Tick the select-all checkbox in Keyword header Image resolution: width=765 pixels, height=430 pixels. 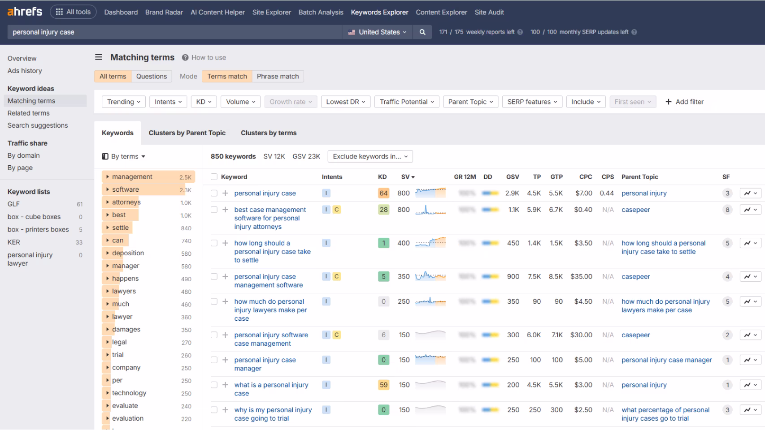coord(214,177)
